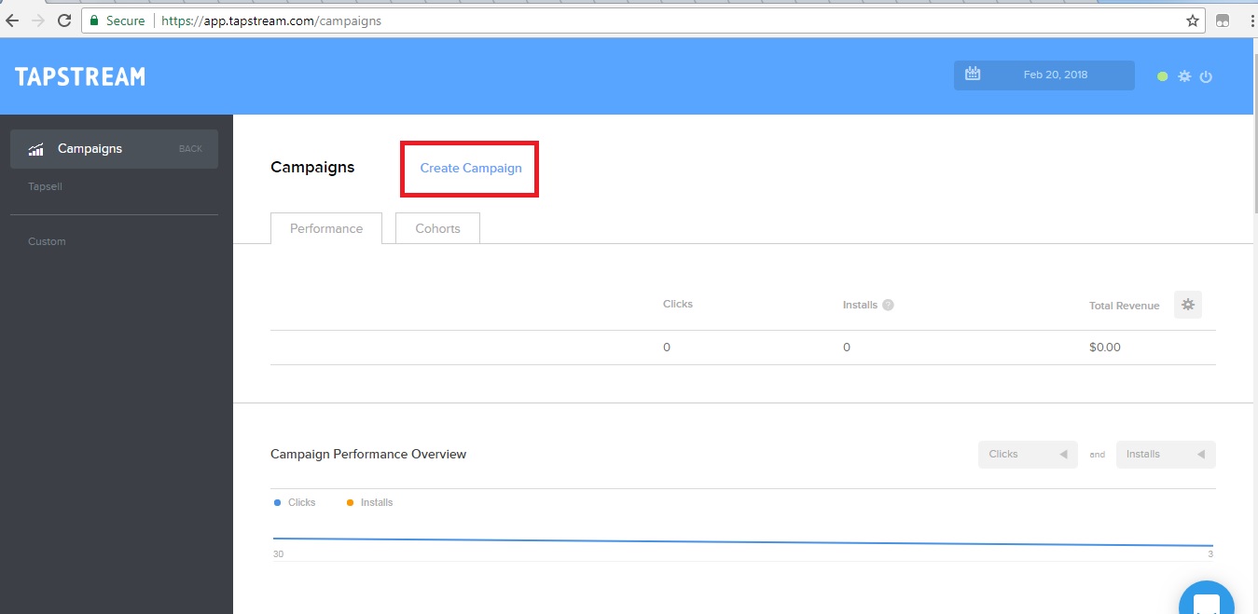Click the orange Installs legend dot
Image resolution: width=1258 pixels, height=614 pixels.
pyautogui.click(x=350, y=502)
